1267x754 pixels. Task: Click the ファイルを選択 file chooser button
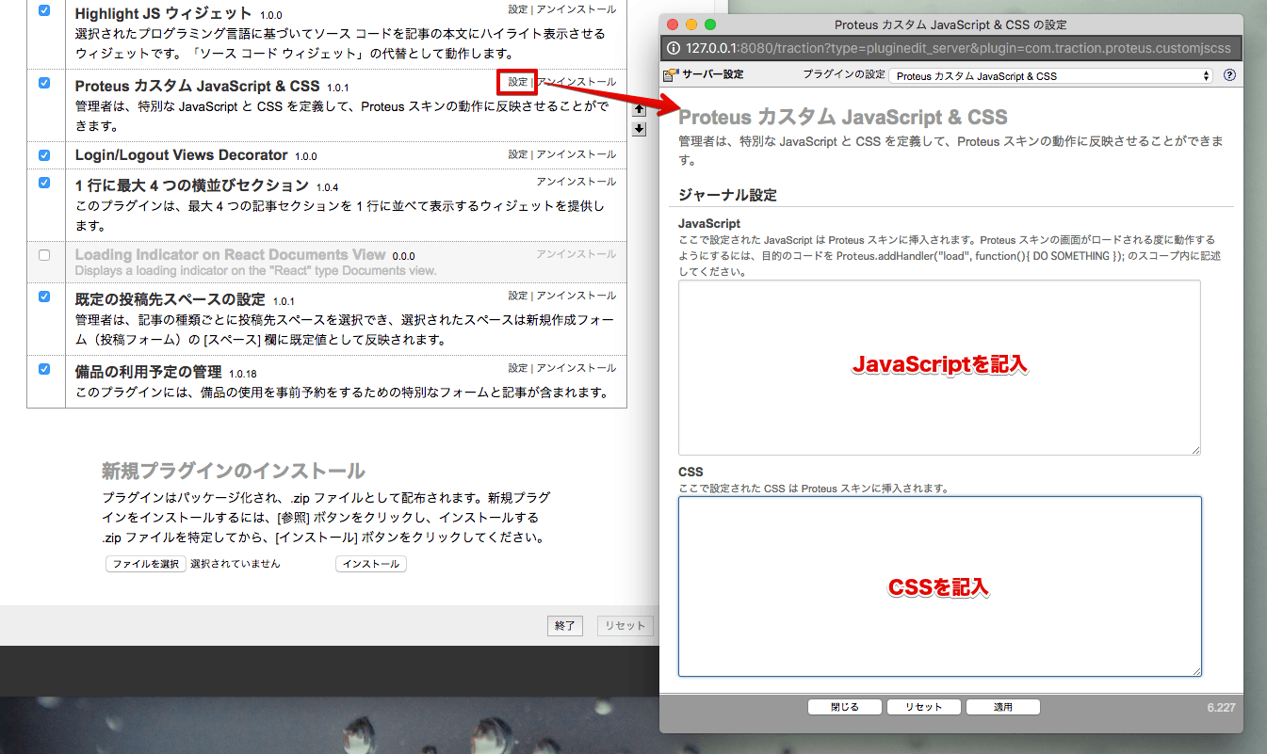pyautogui.click(x=144, y=565)
